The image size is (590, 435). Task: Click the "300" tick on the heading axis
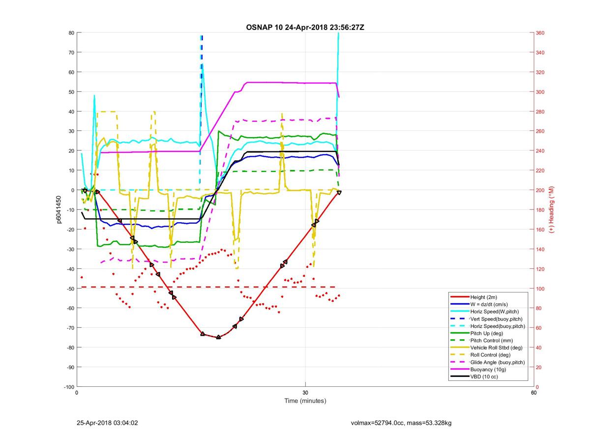click(x=541, y=92)
